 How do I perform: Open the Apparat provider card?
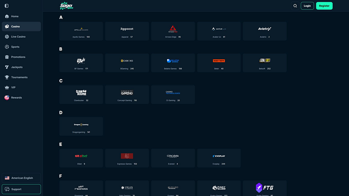pos(127,31)
